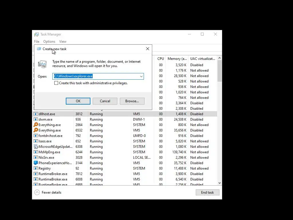Click the Registry process icon
Image resolution: width=293 pixels, height=220 pixels.
(x=36, y=168)
